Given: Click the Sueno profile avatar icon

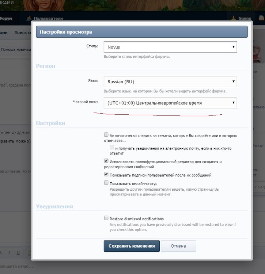Looking at the screenshot, I should click(233, 18).
